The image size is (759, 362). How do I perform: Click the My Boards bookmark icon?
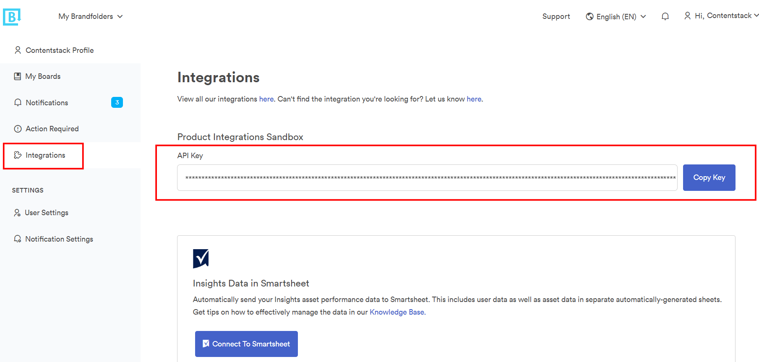pyautogui.click(x=17, y=76)
